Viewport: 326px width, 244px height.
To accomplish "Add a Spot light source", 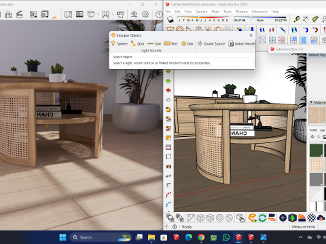I will click(x=138, y=43).
